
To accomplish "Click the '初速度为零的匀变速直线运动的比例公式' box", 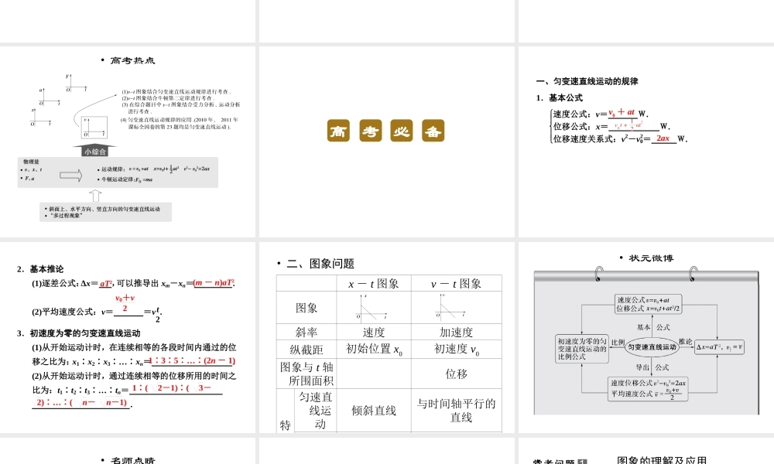I will pos(581,349).
